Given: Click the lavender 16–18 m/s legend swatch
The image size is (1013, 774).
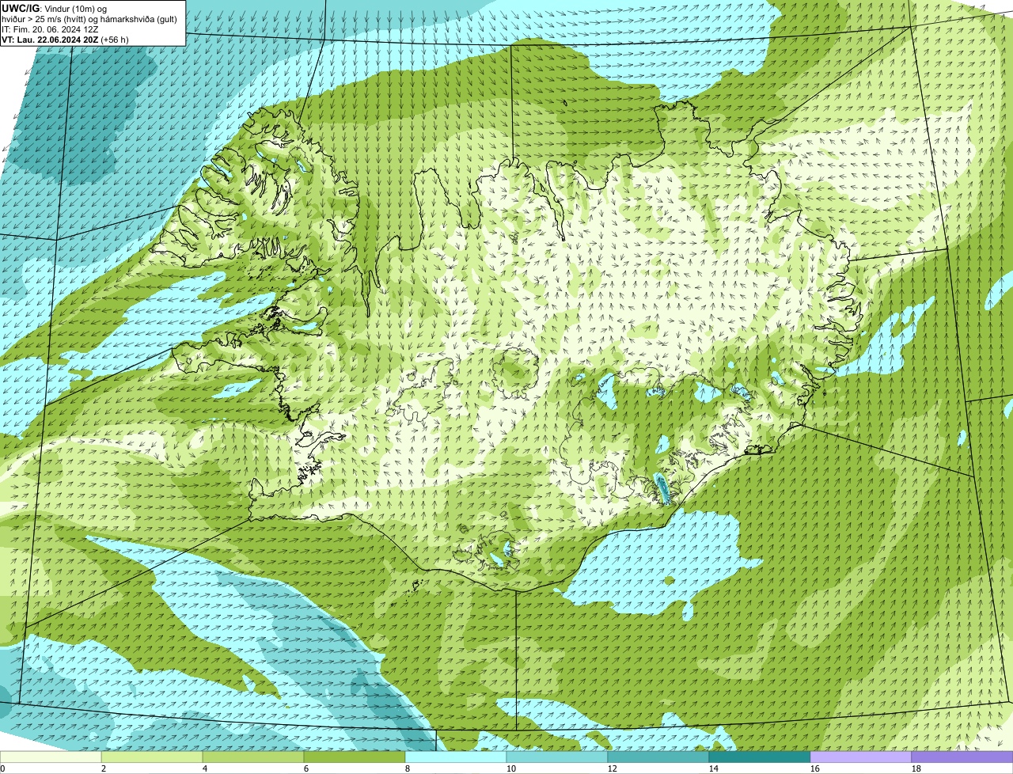Looking at the screenshot, I should tap(861, 757).
